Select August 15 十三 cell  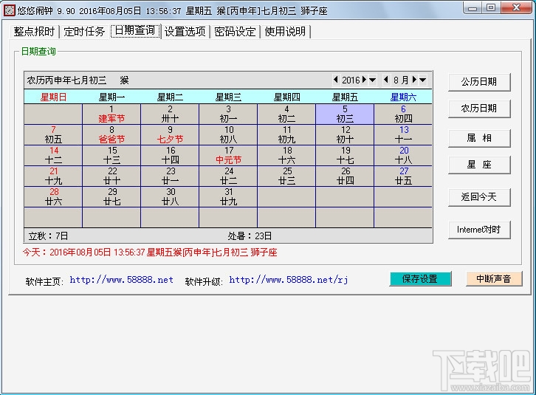click(x=111, y=156)
